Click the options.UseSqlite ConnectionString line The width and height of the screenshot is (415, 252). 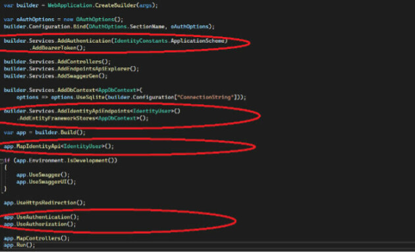click(x=131, y=97)
